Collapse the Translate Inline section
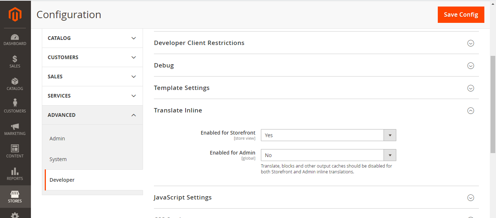Screen dimensions: 496x218 471,110
